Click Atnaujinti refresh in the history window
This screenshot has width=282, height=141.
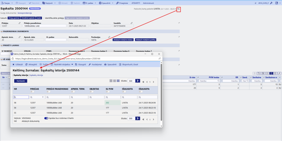tap(31, 64)
